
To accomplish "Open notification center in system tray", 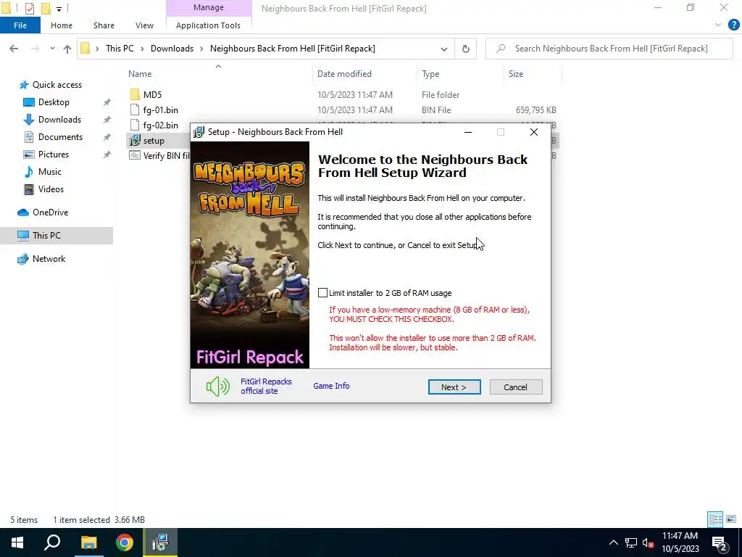I will 720,542.
